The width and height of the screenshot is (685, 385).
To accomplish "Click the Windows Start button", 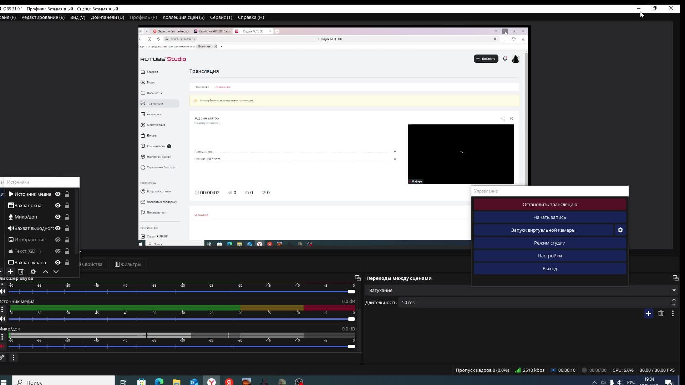I will (4, 382).
